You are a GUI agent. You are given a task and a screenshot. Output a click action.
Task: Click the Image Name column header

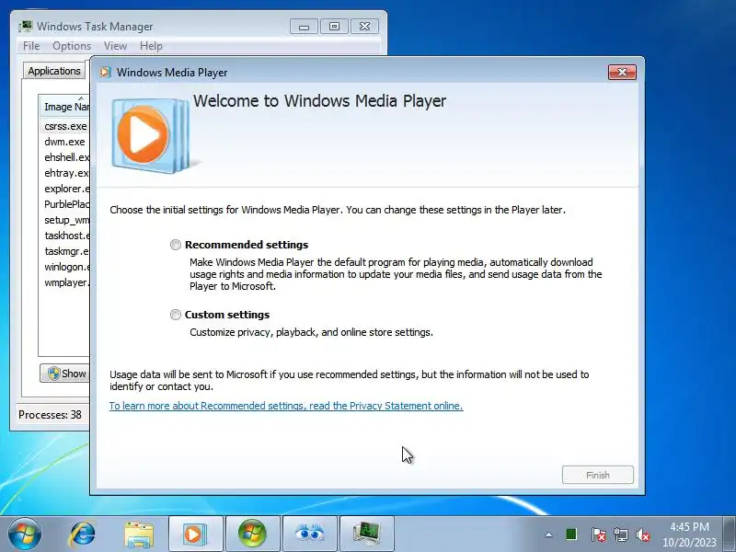click(65, 107)
